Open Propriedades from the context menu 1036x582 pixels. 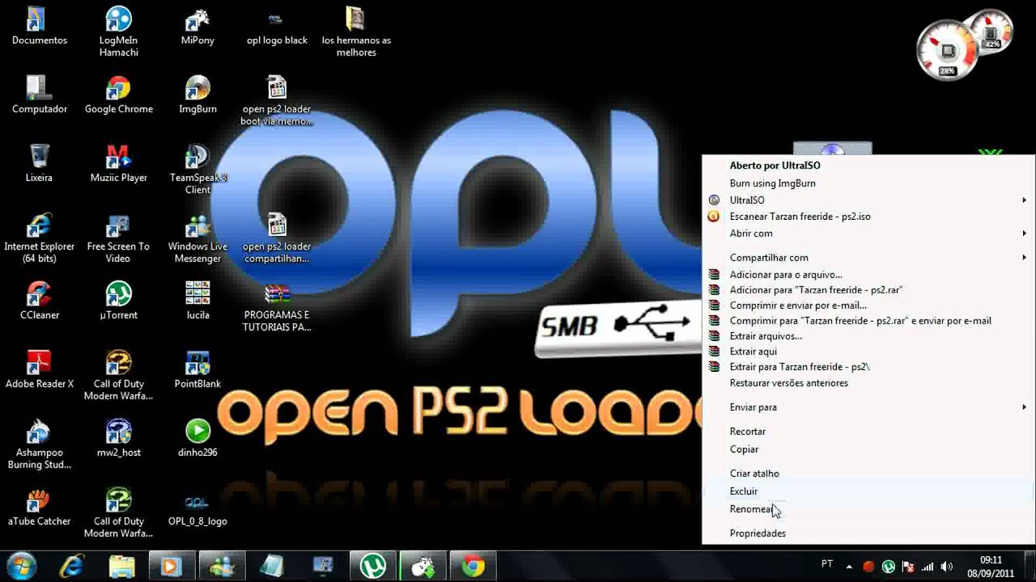pyautogui.click(x=868, y=533)
